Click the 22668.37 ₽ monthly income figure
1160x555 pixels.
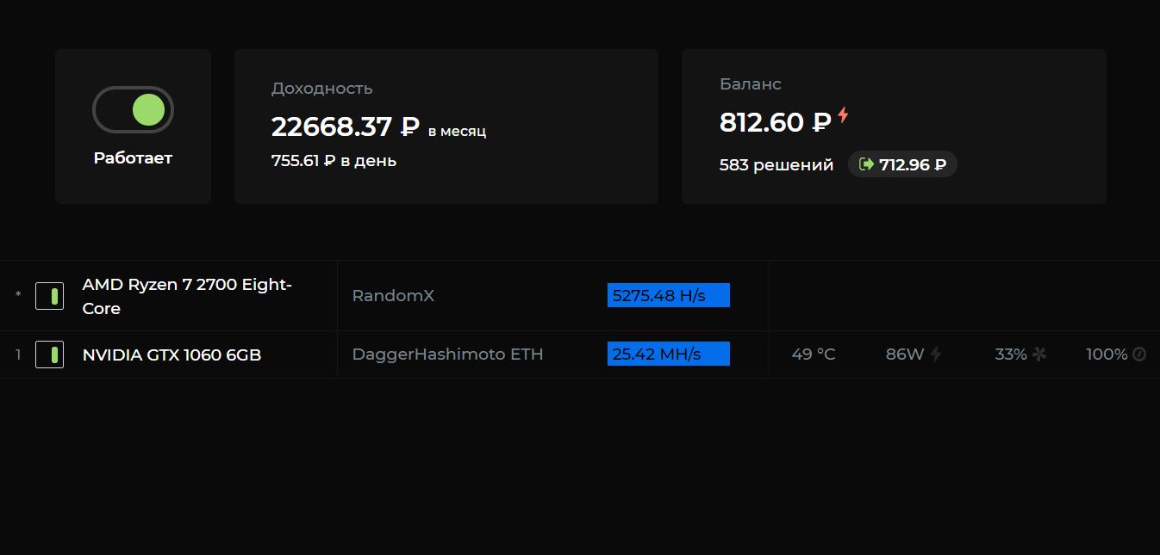point(345,127)
